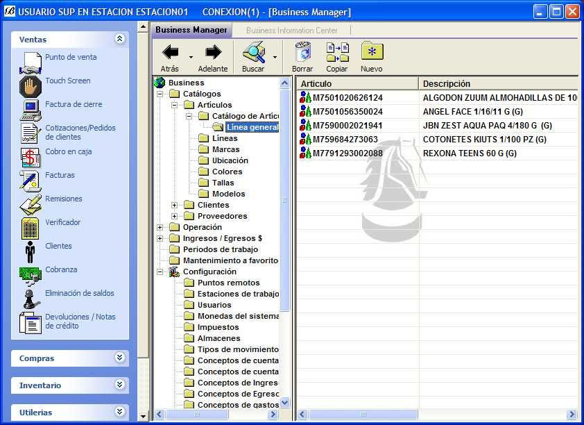The image size is (584, 425).
Task: Open Factura de cierre computer icon
Action: point(30,110)
